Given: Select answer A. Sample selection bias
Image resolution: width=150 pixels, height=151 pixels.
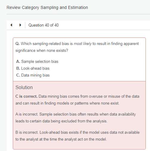Looking at the screenshot, I should pos(37,62).
